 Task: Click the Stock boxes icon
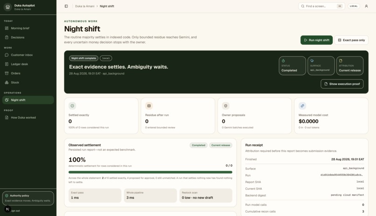pyautogui.click(x=7, y=82)
